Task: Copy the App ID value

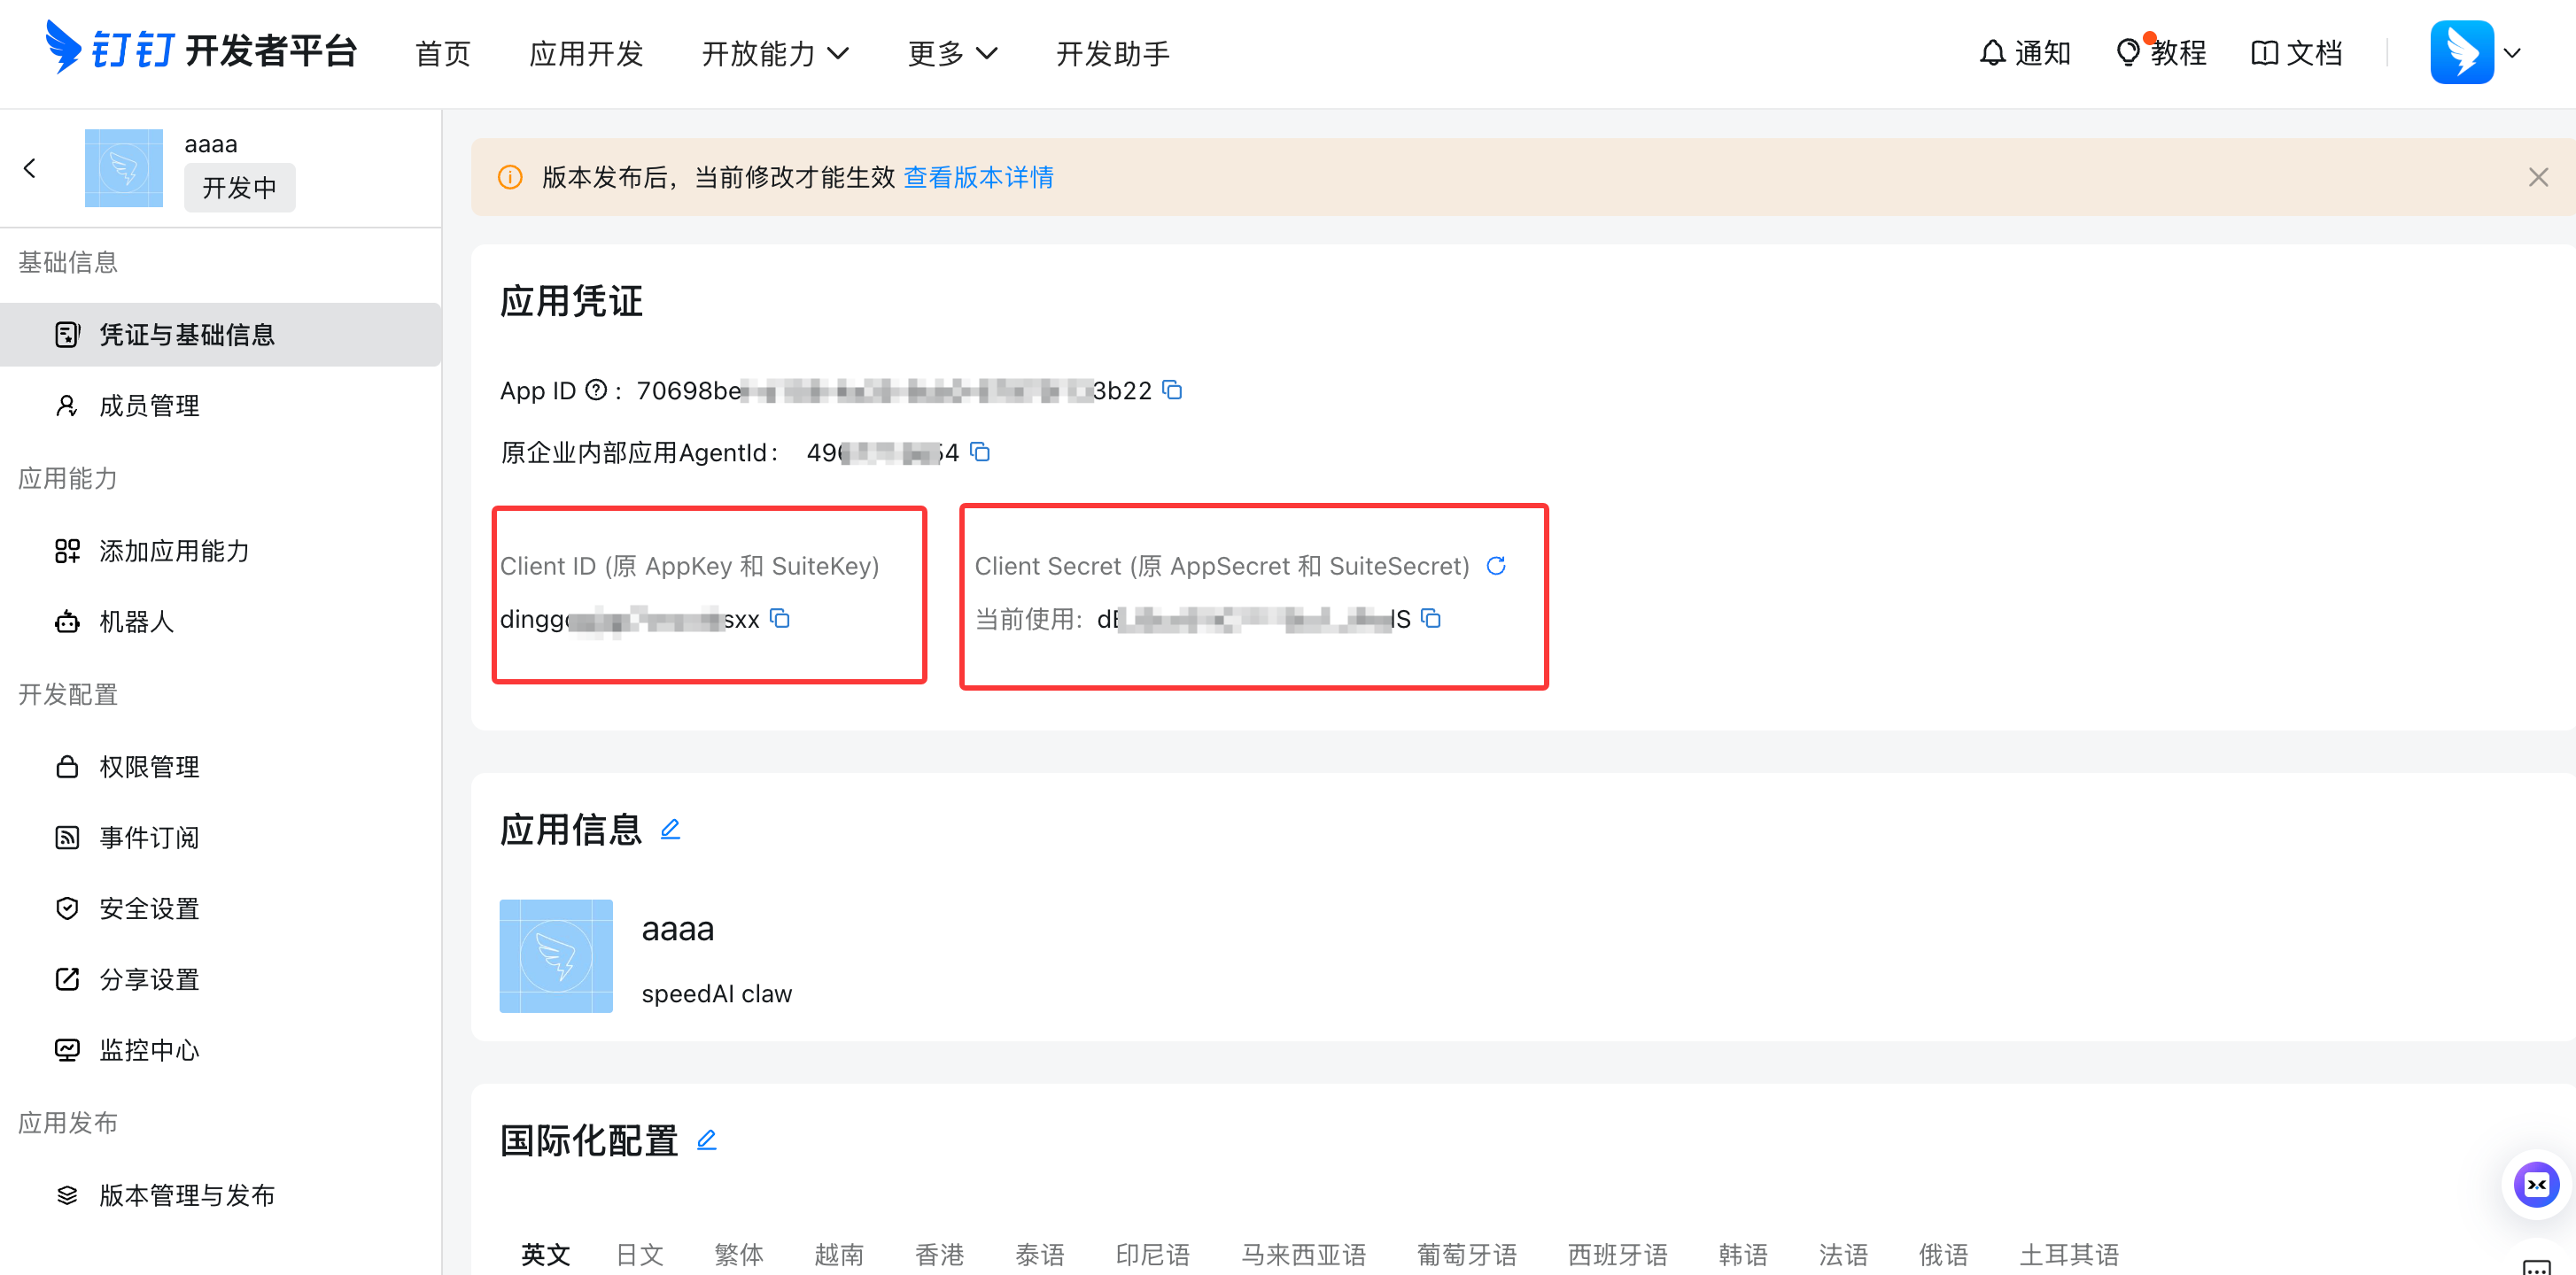Action: [1172, 390]
